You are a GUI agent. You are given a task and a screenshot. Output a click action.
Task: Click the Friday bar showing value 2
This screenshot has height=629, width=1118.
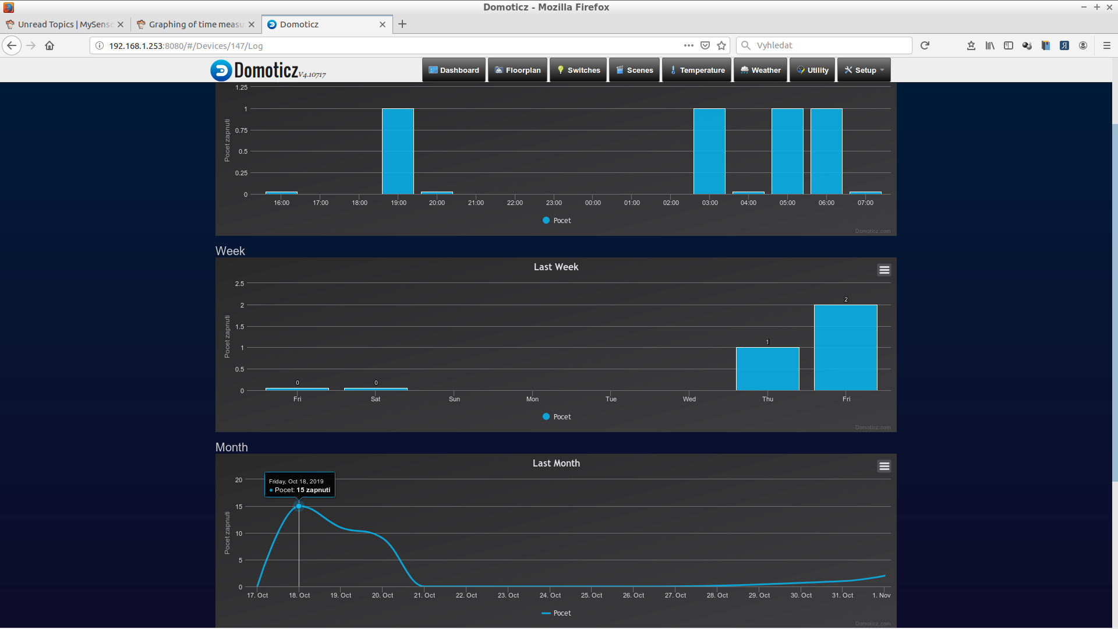pos(845,348)
